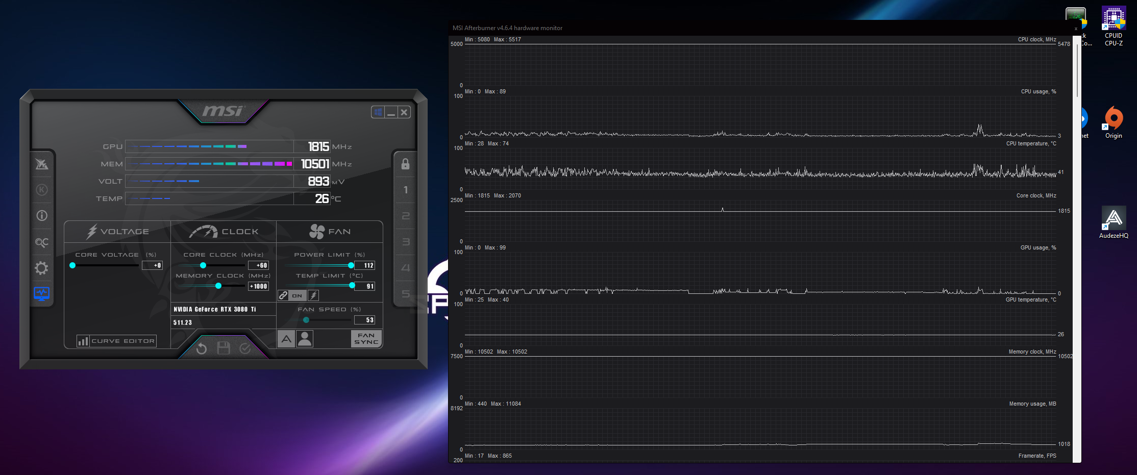Apply changes with the checkmark icon
Image resolution: width=1137 pixels, height=475 pixels.
tap(245, 348)
